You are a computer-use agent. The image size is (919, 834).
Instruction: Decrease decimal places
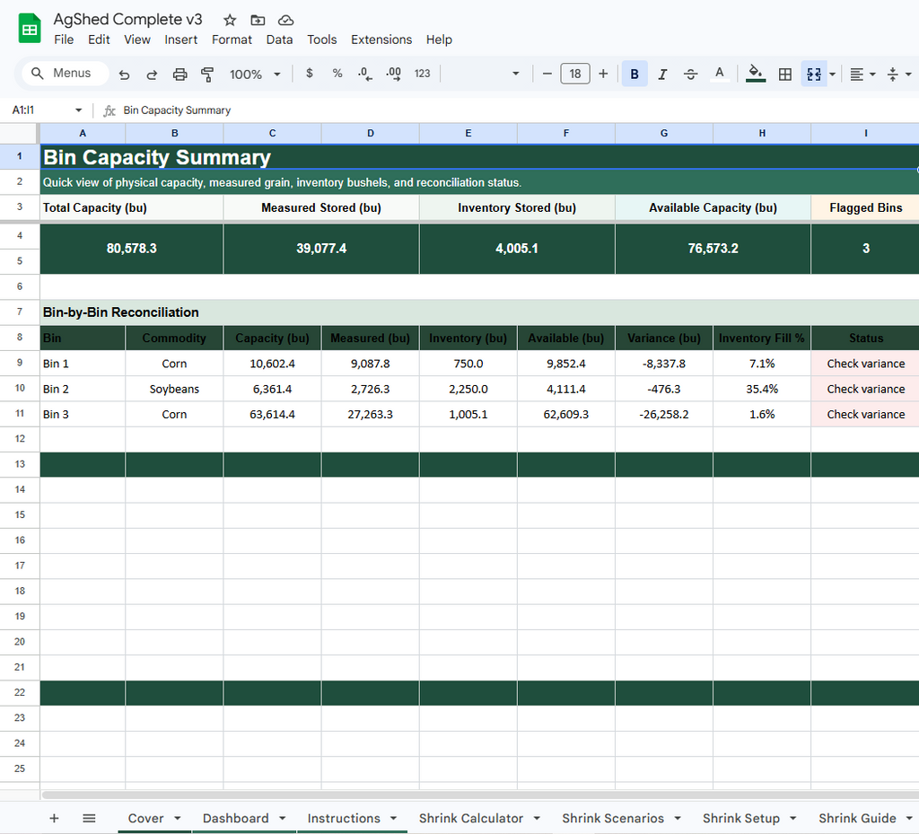[x=364, y=74]
